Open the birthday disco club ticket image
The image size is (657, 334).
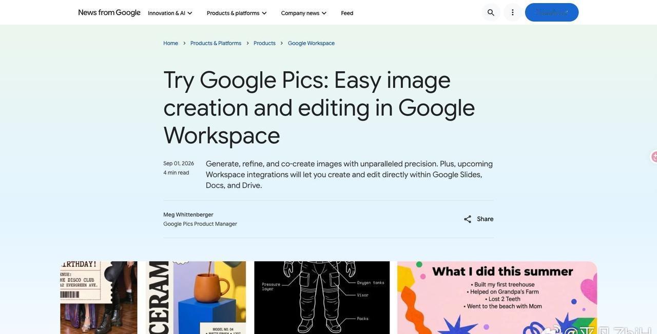tap(99, 298)
